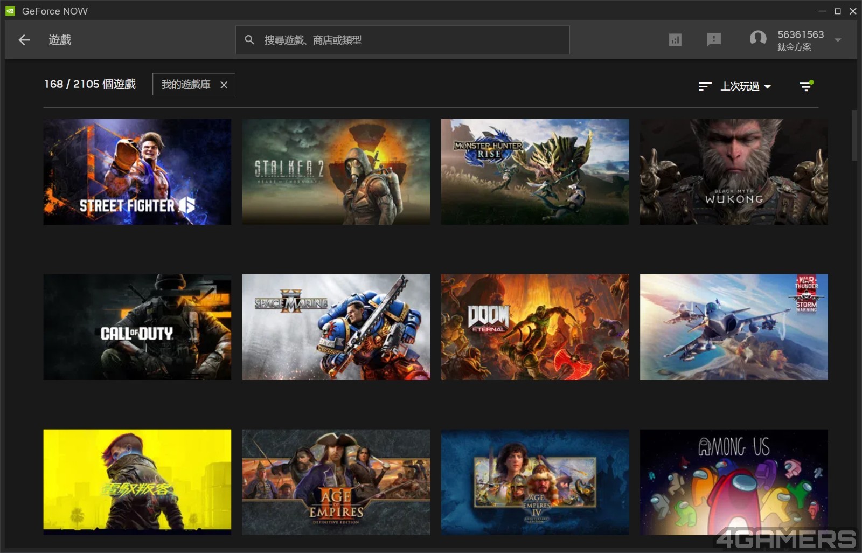Open Age of Empires Definitive Edition tile
This screenshot has height=553, width=862.
[336, 482]
